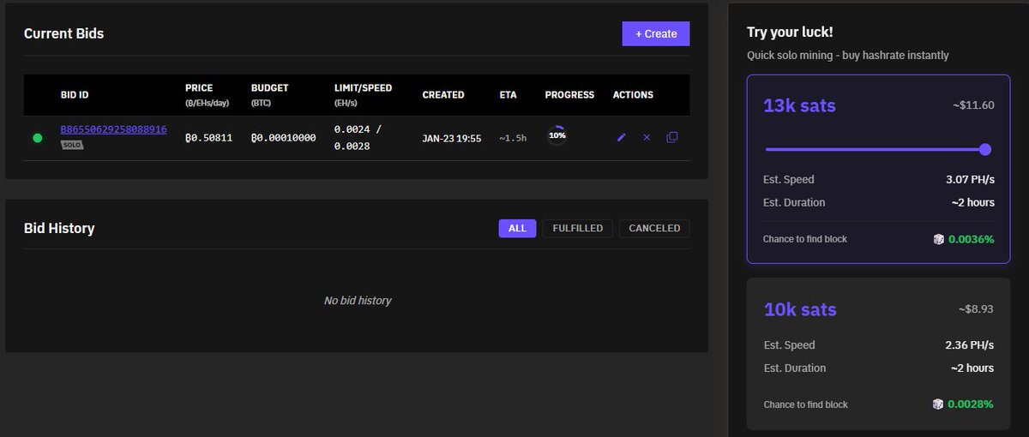Click the 0.0036% block chance

point(972,239)
